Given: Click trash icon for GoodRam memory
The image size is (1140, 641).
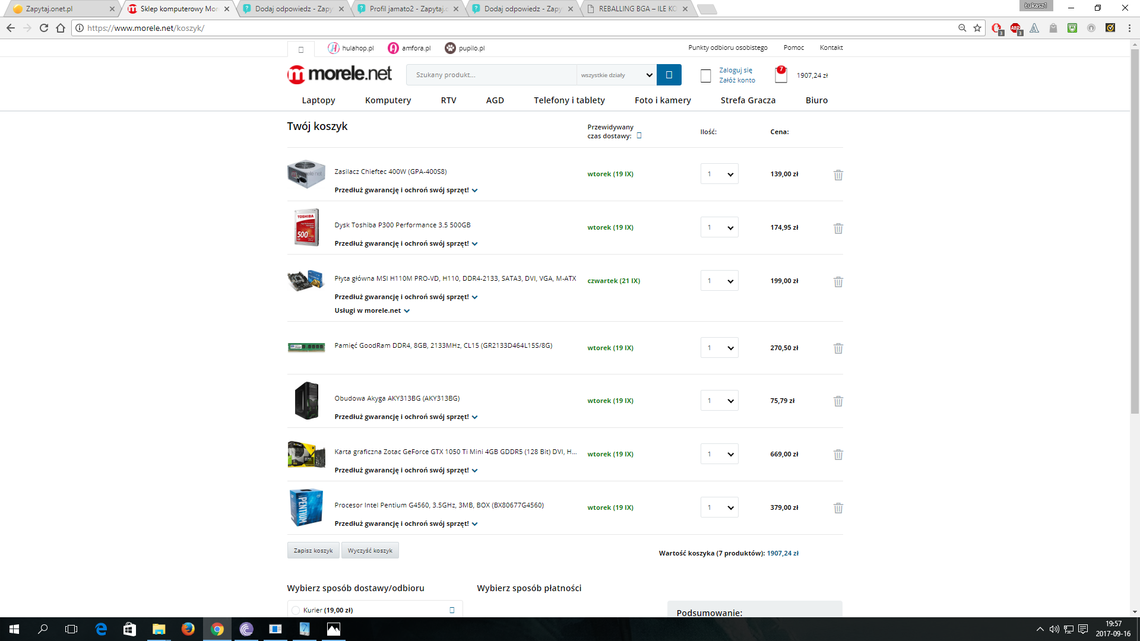Looking at the screenshot, I should 838,348.
